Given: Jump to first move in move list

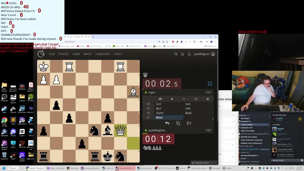Looking at the screenshot, I should 160,99.
